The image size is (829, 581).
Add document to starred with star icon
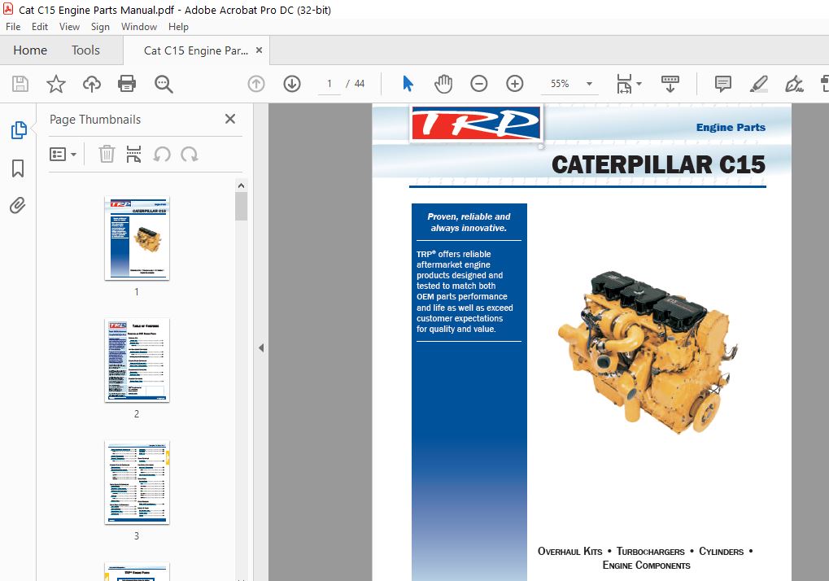tap(56, 84)
